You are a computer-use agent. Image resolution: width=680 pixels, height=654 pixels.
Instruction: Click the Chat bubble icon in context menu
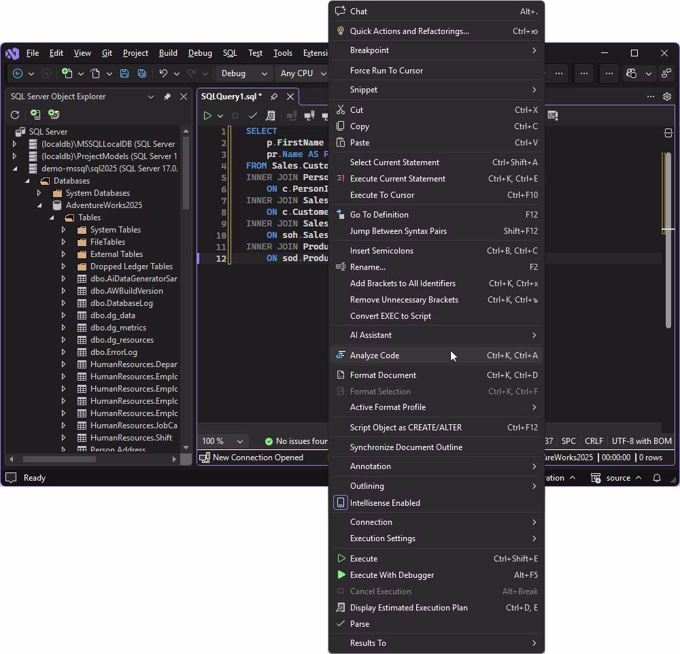pos(341,11)
